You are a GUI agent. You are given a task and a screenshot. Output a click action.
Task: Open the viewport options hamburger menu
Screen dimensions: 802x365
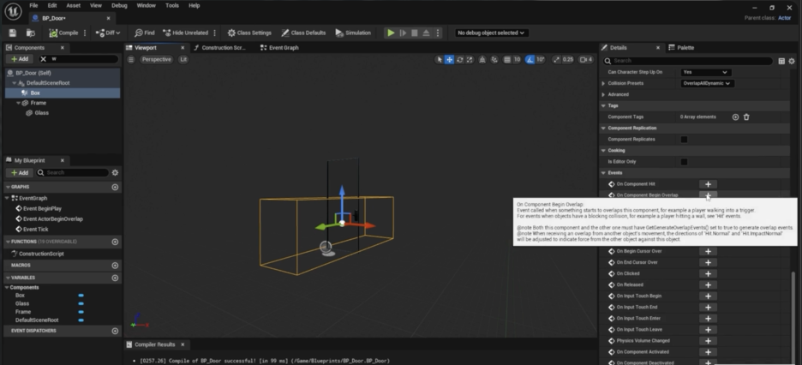click(x=131, y=60)
